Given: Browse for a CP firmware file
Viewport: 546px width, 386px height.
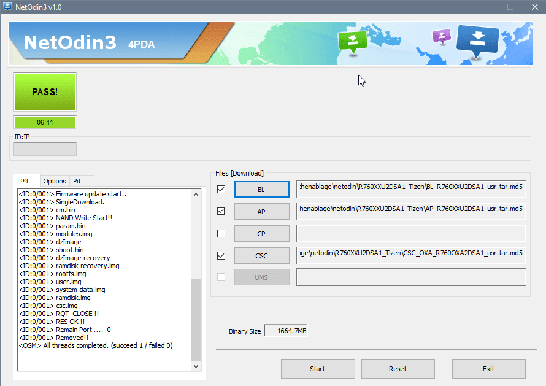Looking at the screenshot, I should pos(261,234).
